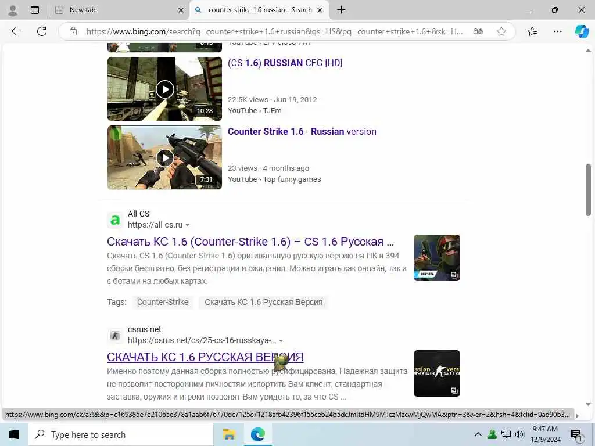Open the browser profile icon

[13, 10]
